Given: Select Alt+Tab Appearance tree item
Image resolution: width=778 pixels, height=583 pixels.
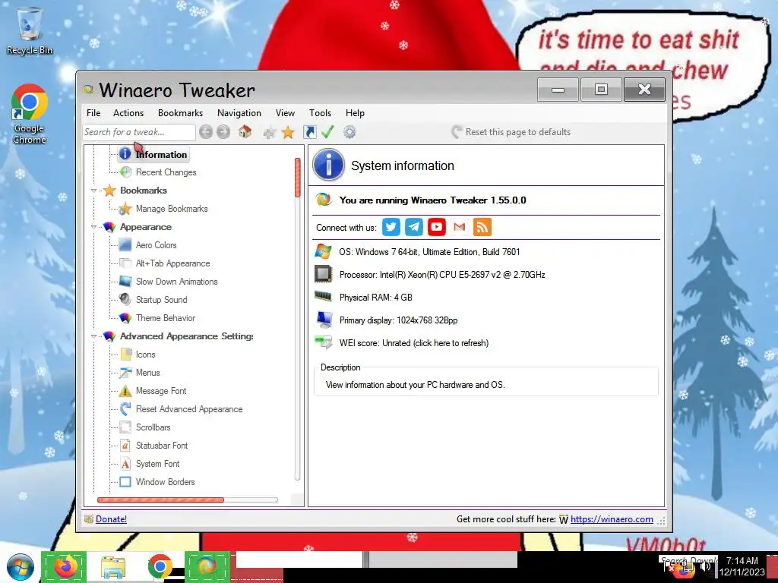Looking at the screenshot, I should tap(172, 263).
